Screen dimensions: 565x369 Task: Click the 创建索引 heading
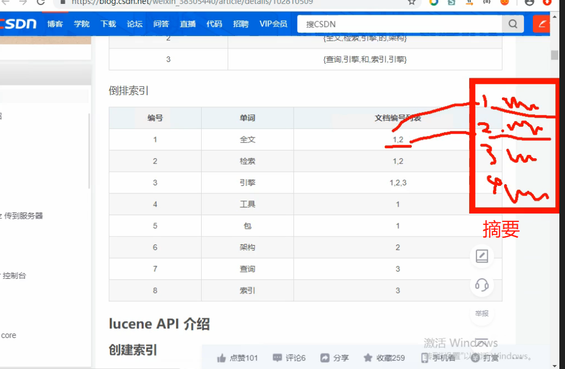133,350
